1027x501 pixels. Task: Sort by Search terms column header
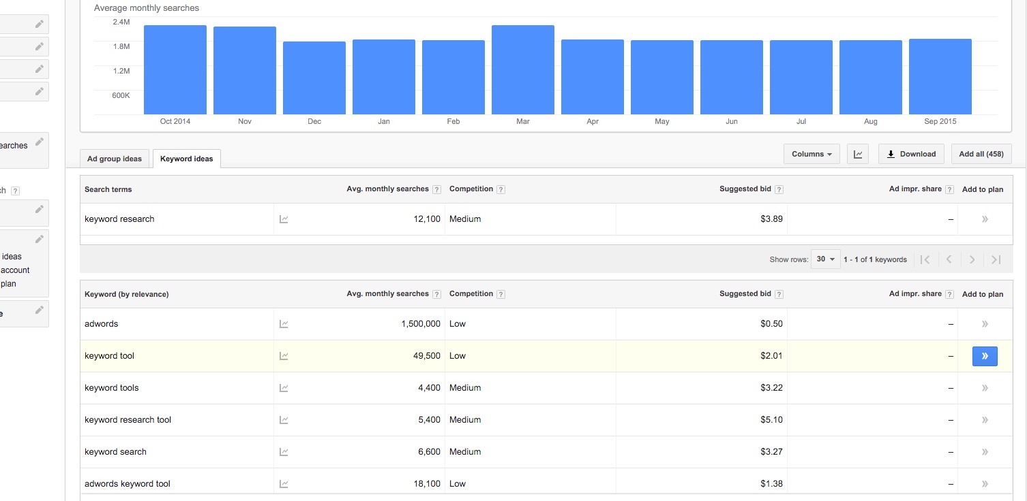108,190
